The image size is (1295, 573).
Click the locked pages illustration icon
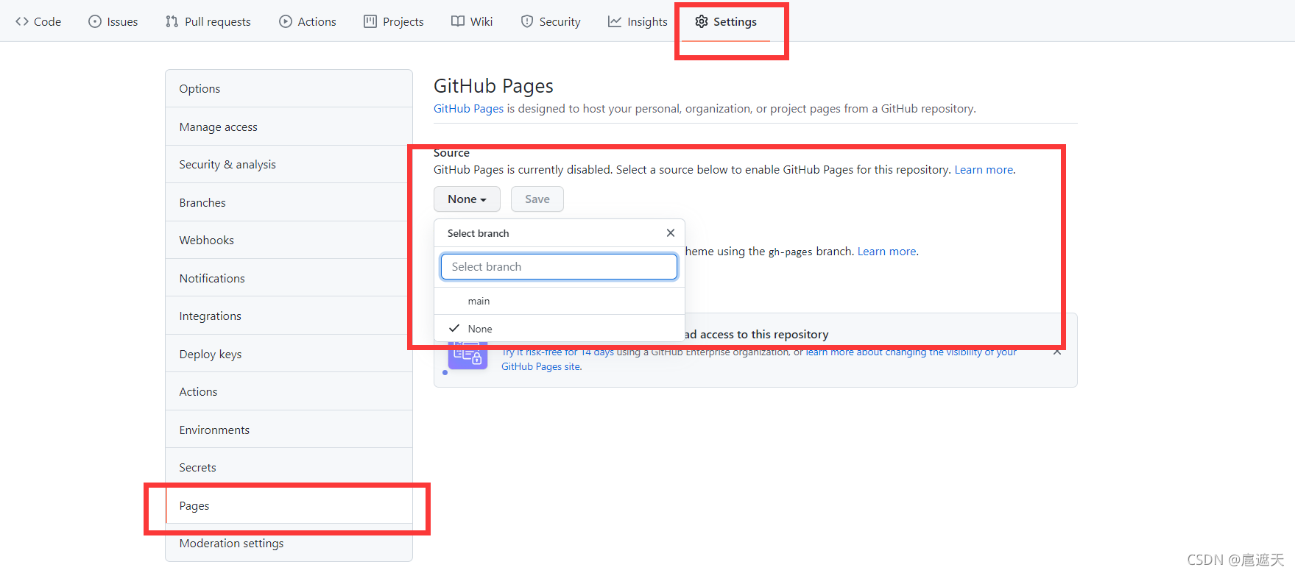tap(467, 356)
